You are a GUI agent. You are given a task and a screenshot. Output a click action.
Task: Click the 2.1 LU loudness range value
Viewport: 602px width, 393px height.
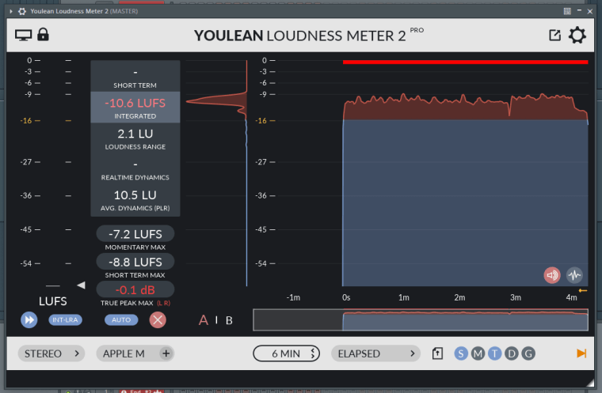135,134
